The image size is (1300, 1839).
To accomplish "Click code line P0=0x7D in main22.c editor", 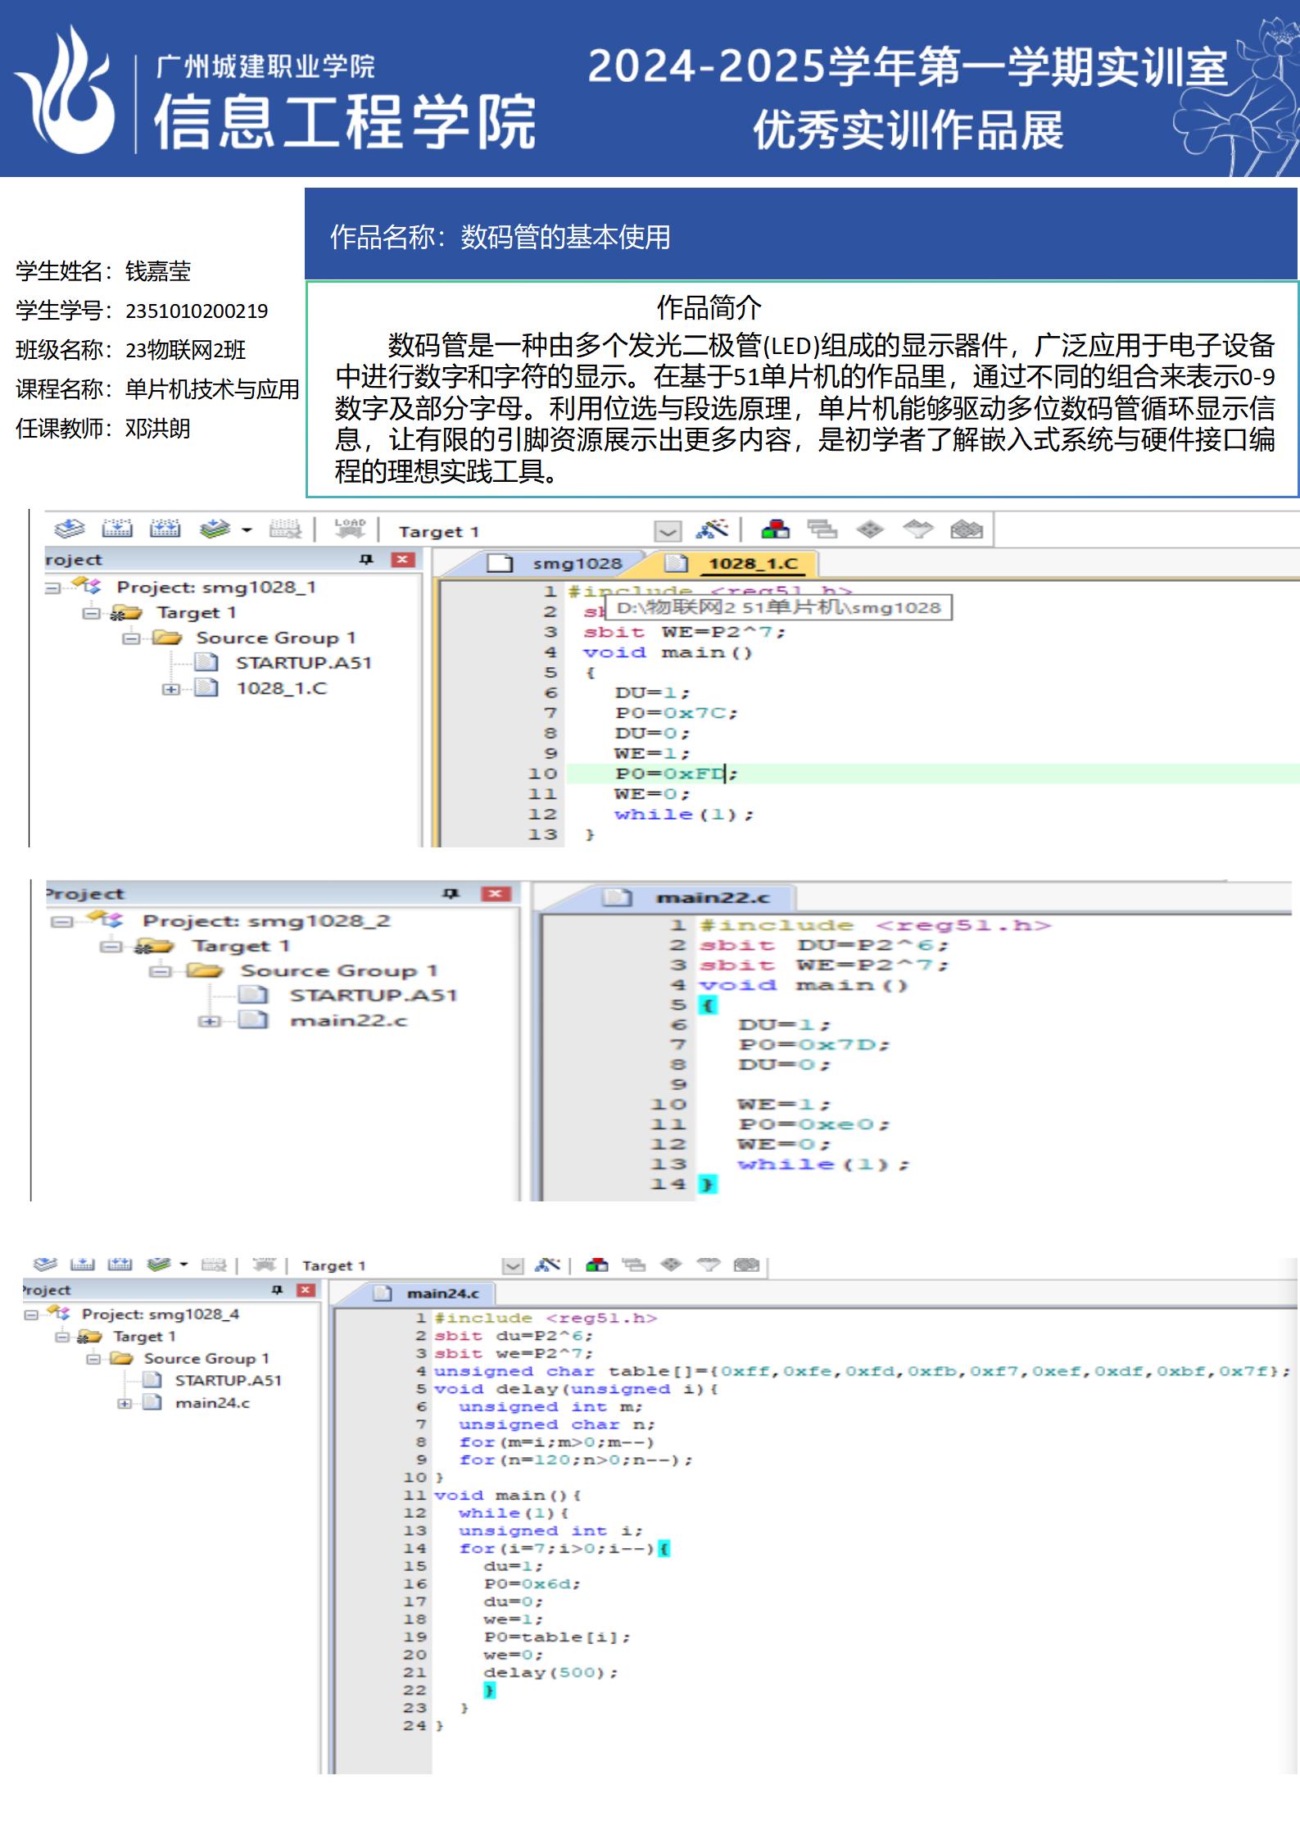I will [813, 1045].
